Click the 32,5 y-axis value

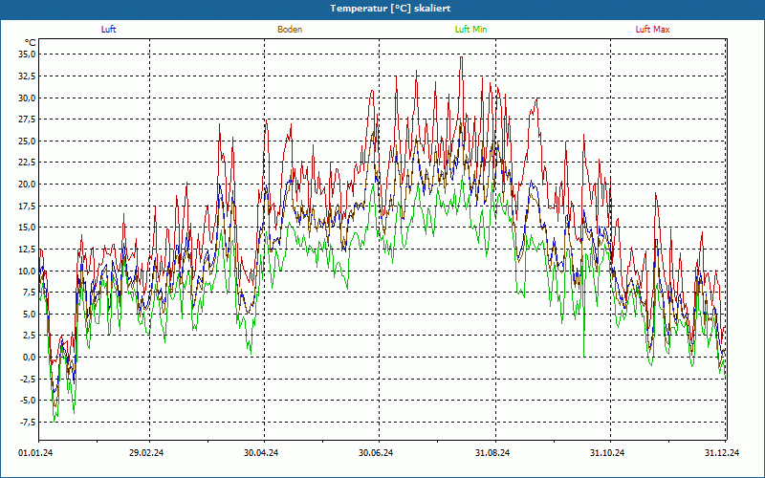coord(27,76)
